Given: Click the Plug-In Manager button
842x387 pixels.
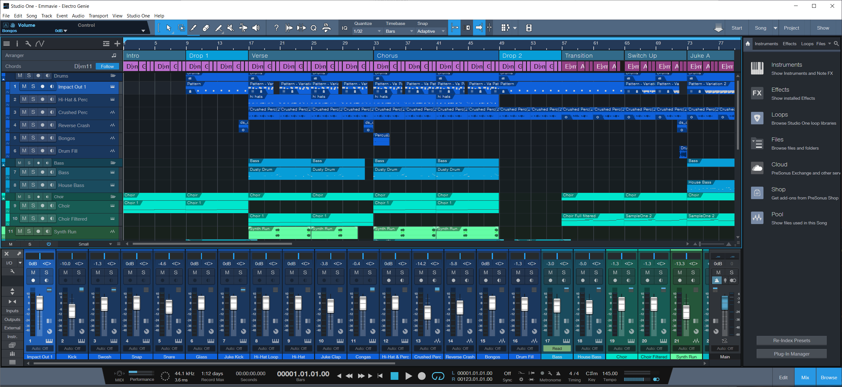Looking at the screenshot, I should [x=791, y=354].
